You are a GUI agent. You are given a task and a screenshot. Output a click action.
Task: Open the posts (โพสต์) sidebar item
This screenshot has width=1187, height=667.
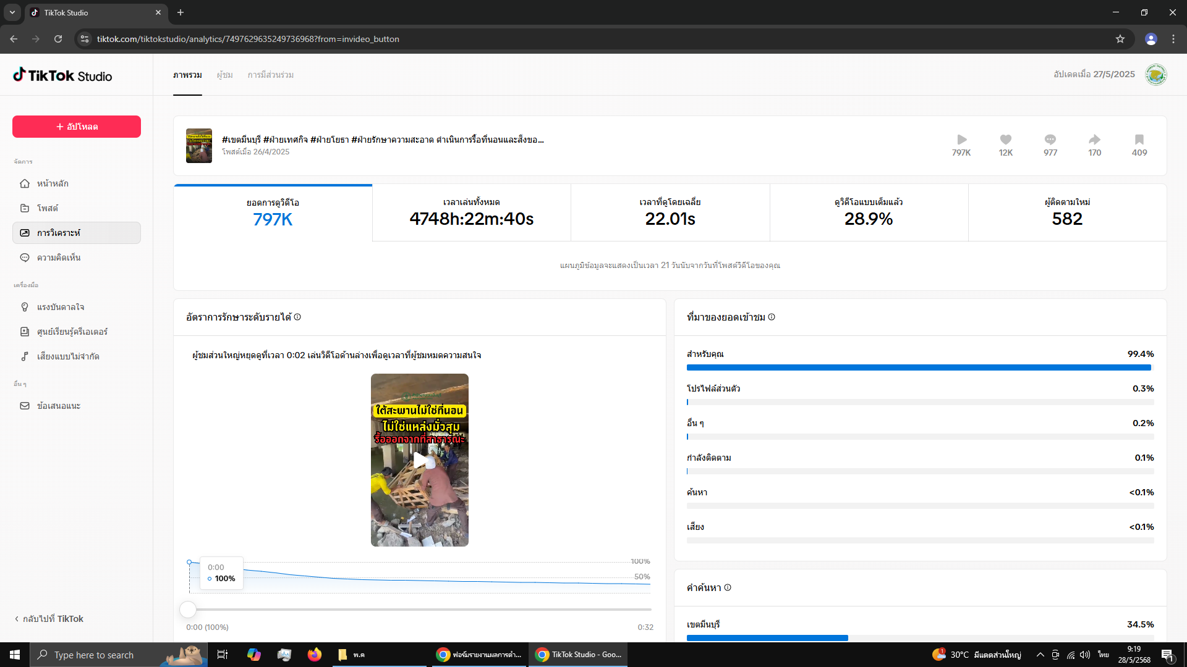coord(77,208)
